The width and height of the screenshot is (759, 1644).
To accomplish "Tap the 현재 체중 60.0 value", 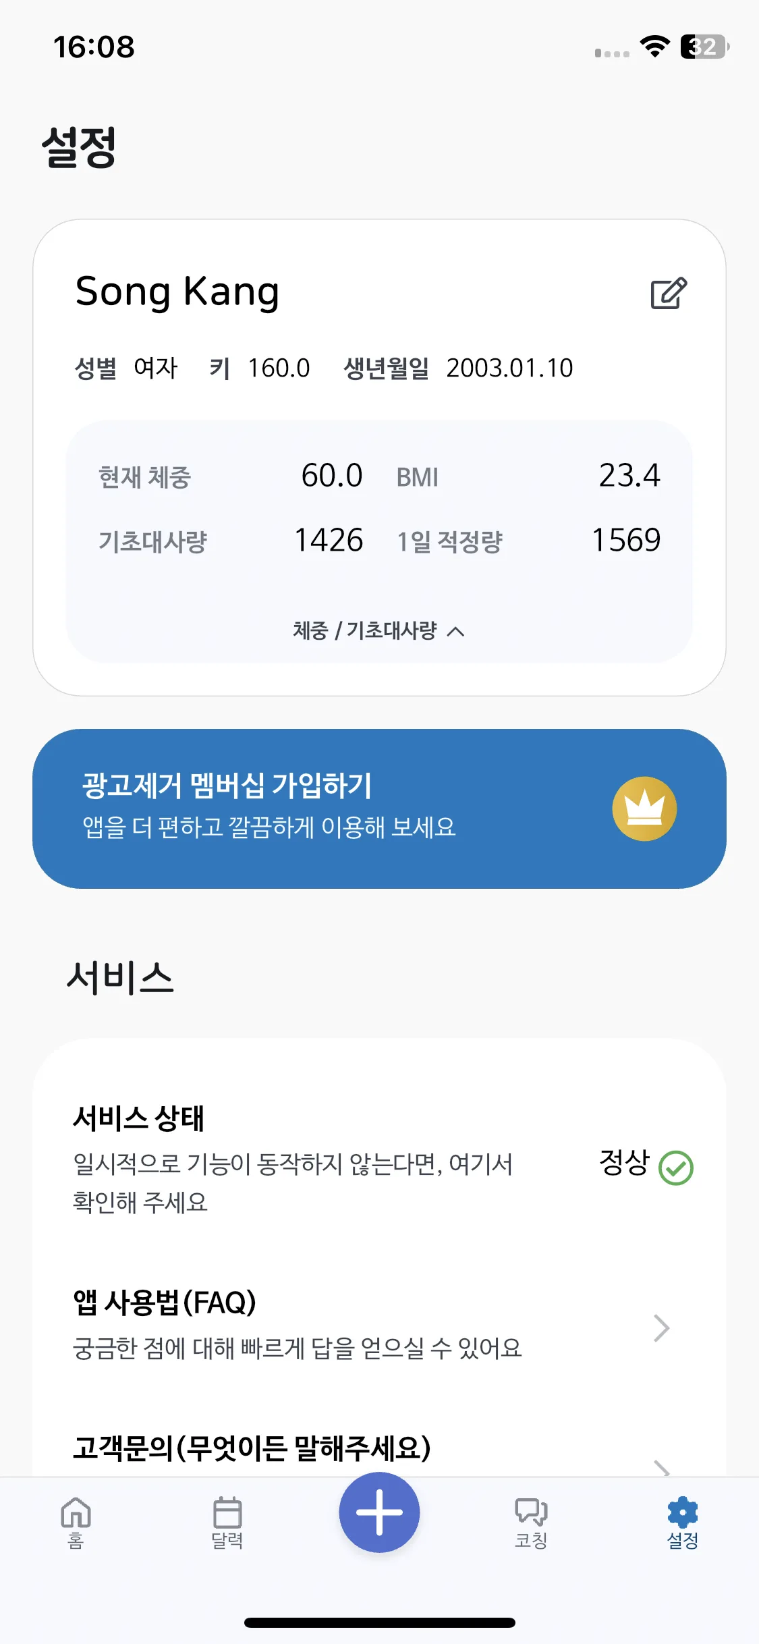I will [331, 476].
